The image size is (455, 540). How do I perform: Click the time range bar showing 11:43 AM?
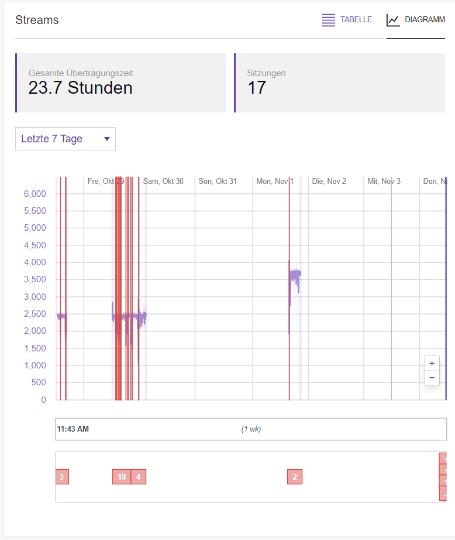[251, 429]
